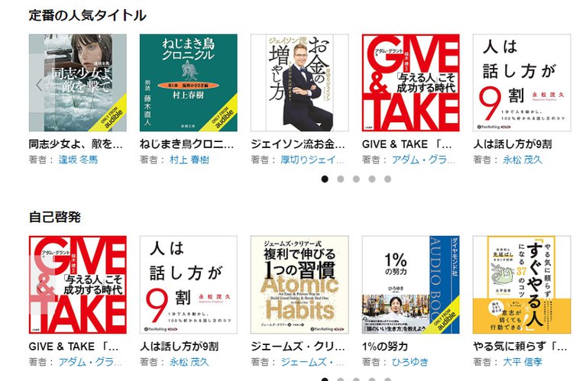Open the 1%の努力 book cover

click(x=411, y=285)
